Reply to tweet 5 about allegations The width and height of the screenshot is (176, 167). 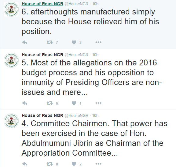click(x=25, y=103)
